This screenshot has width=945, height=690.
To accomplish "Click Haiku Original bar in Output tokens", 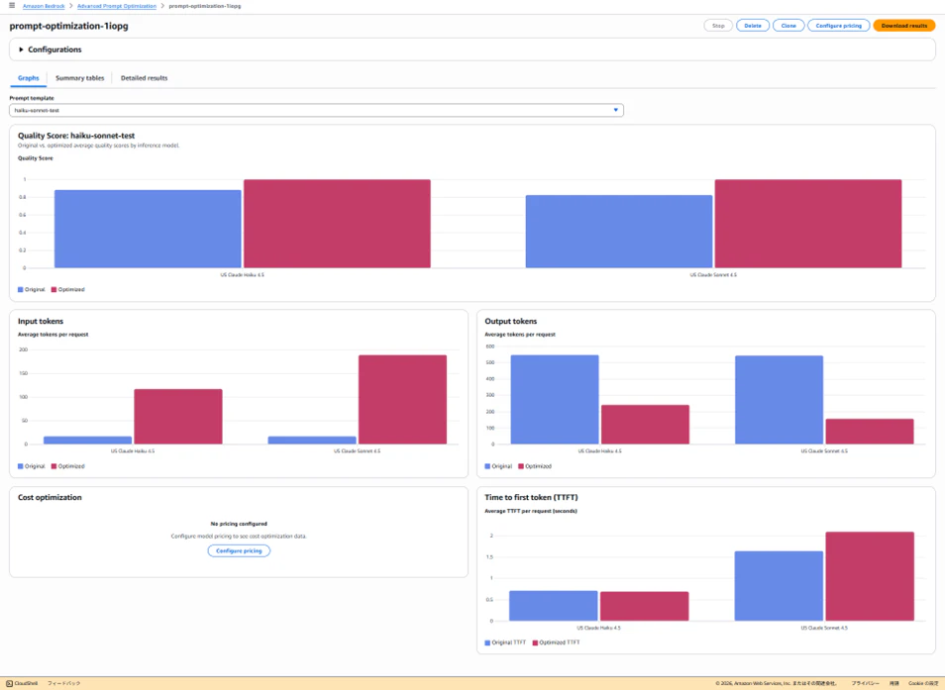I will pos(555,400).
